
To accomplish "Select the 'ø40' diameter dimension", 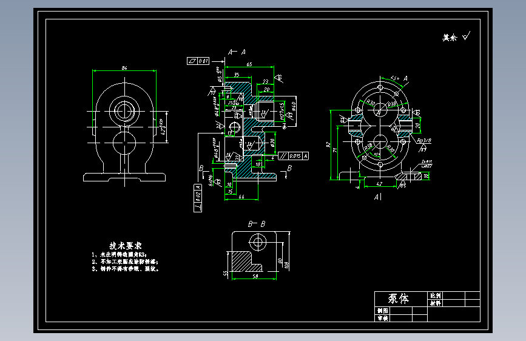I will pos(294,106).
